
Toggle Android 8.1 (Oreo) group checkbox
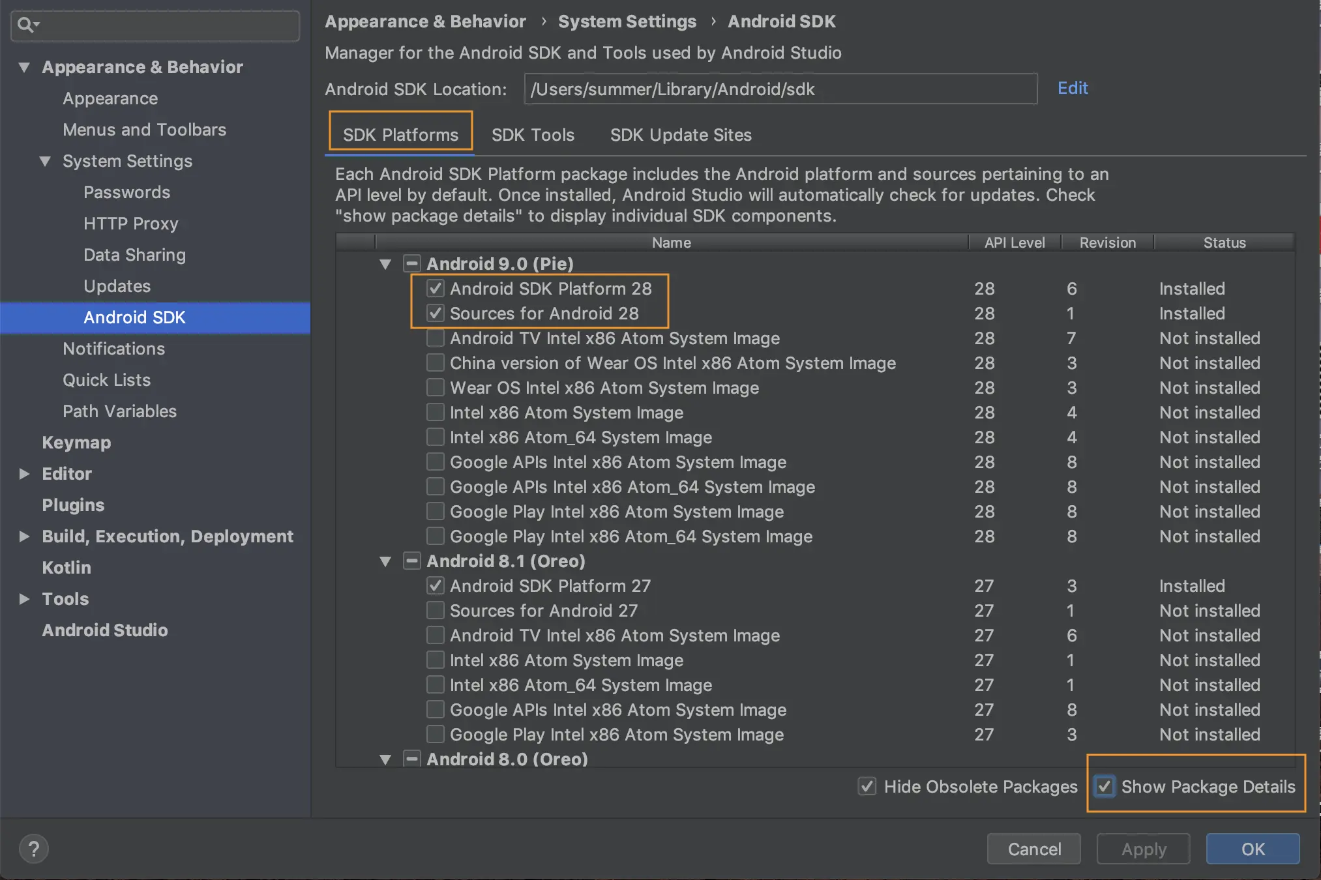411,561
